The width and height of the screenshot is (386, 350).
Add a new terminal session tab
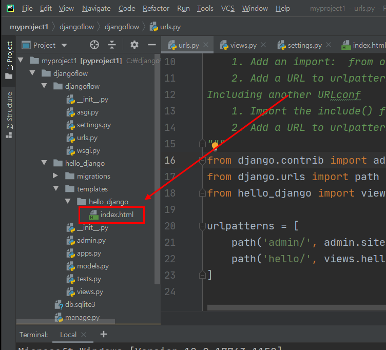104,334
